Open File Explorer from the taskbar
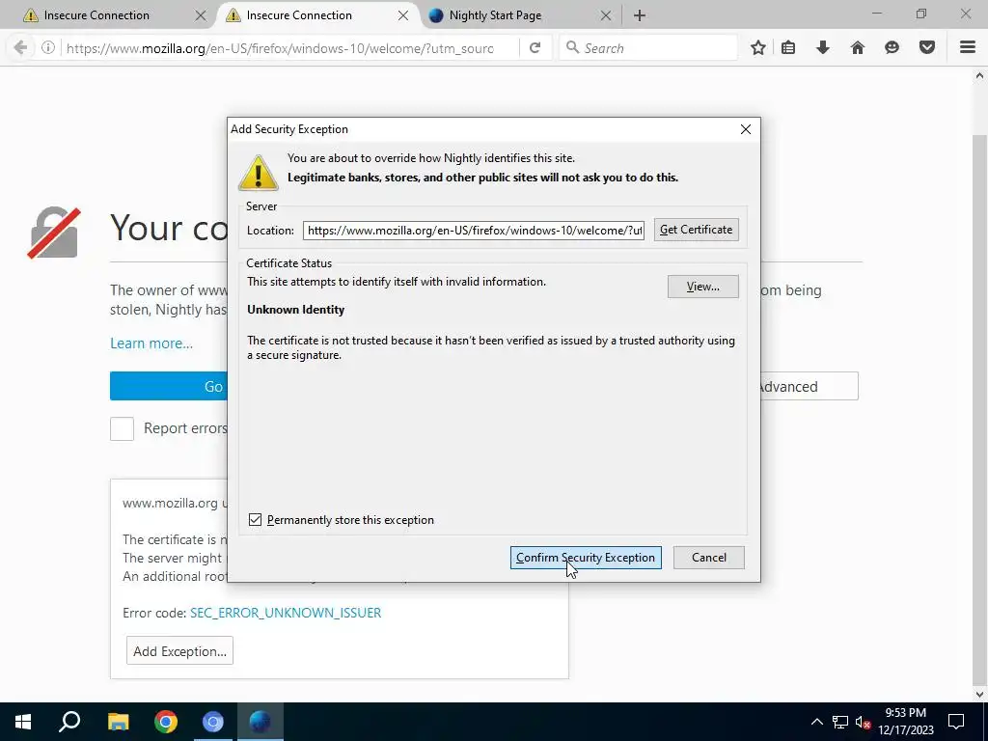This screenshot has height=741, width=988. (118, 722)
